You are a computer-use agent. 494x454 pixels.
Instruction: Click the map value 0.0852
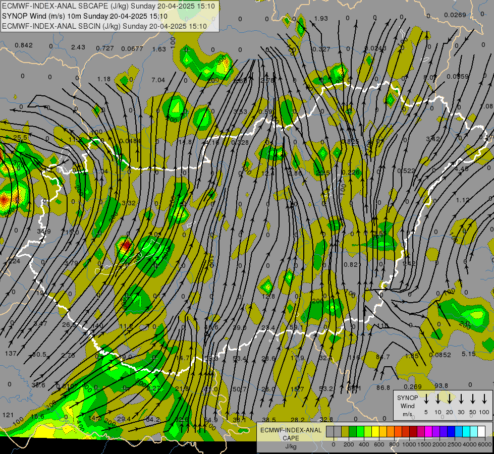[x=440, y=355]
